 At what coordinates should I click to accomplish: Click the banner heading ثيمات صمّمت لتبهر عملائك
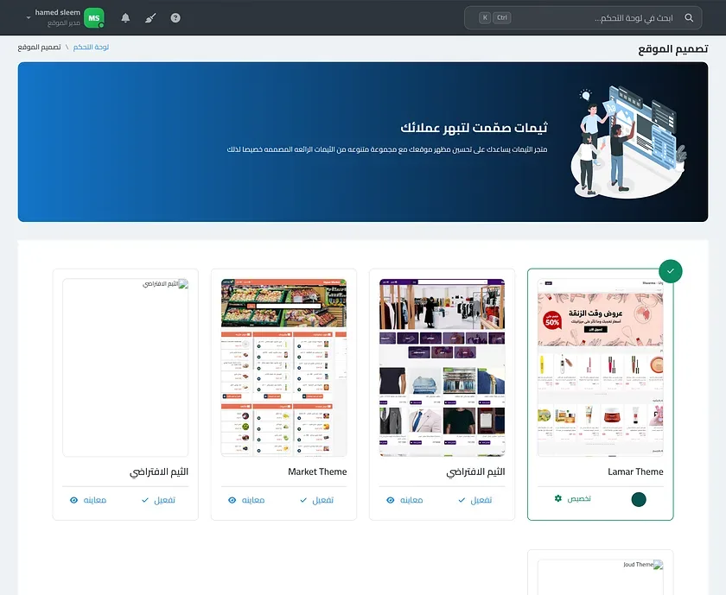click(474, 127)
